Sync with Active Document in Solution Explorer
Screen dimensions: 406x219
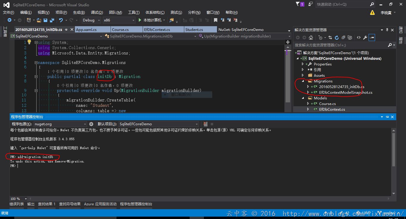331,38
